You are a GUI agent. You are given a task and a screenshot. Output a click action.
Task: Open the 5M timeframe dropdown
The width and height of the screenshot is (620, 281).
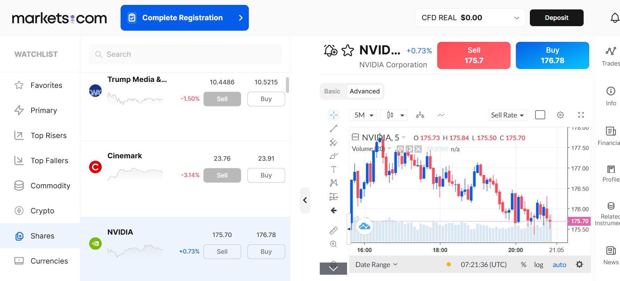pyautogui.click(x=362, y=115)
